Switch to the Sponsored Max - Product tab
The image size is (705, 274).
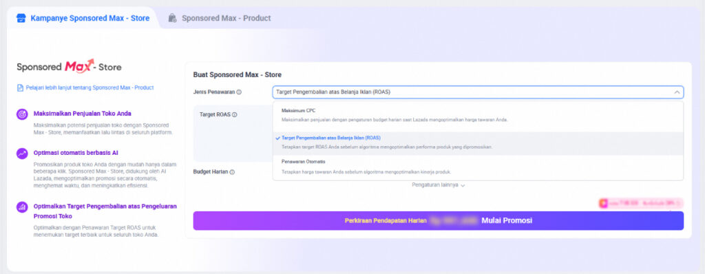coord(220,19)
